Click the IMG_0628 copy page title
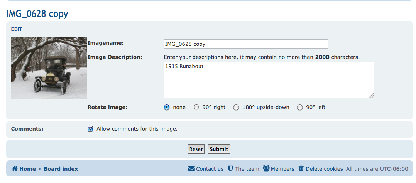This screenshot has height=183, width=416. (x=37, y=14)
